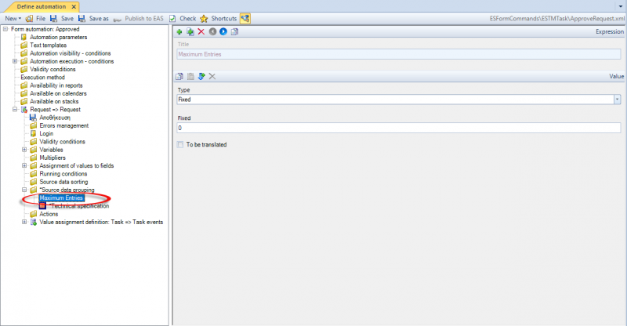Click the duplicate-add icon beside the green plus
This screenshot has width=627, height=326.
tap(190, 31)
